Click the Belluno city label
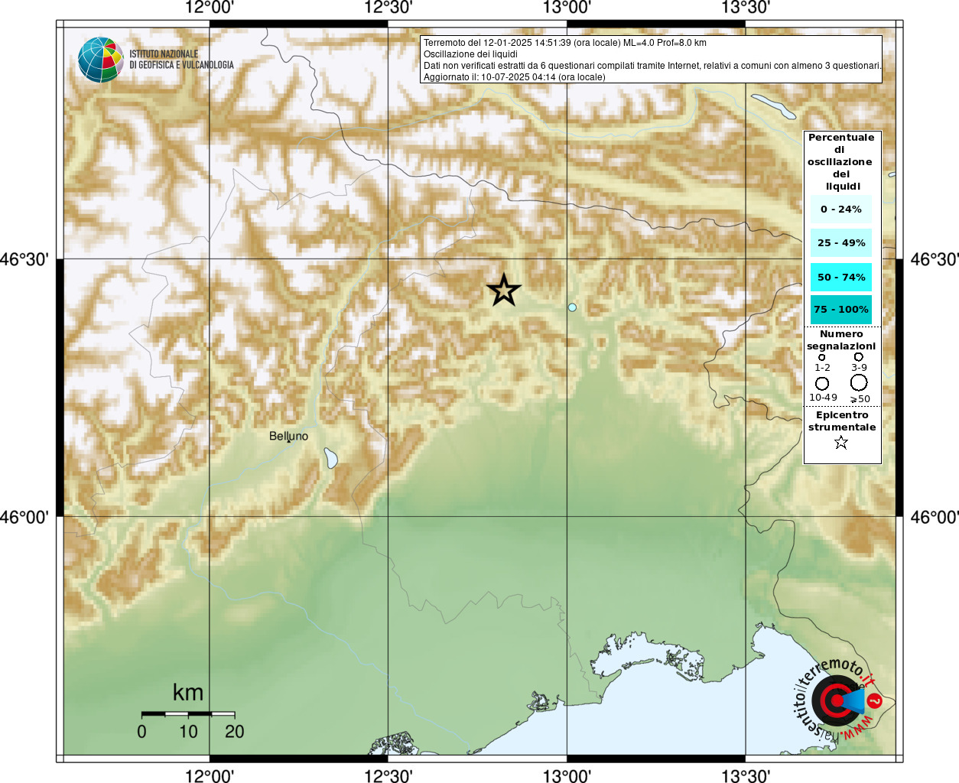Image resolution: width=959 pixels, height=783 pixels. [x=289, y=436]
